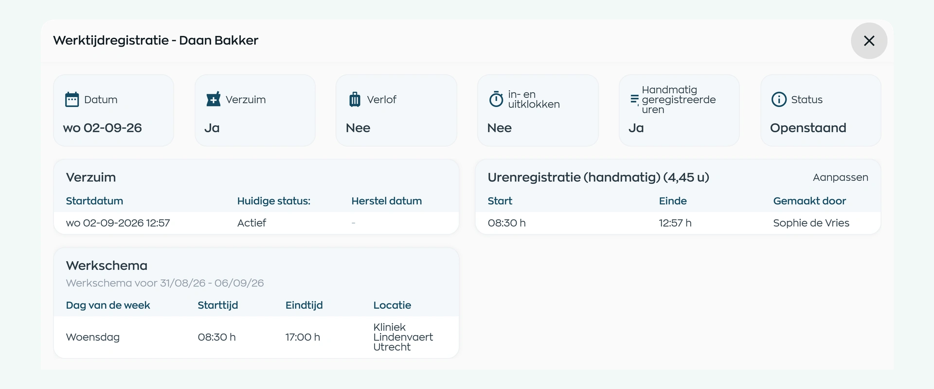Viewport: 934px width, 389px height.
Task: Click the dialog title Werktijdregistratie - Daan Bakker
Action: coord(156,40)
